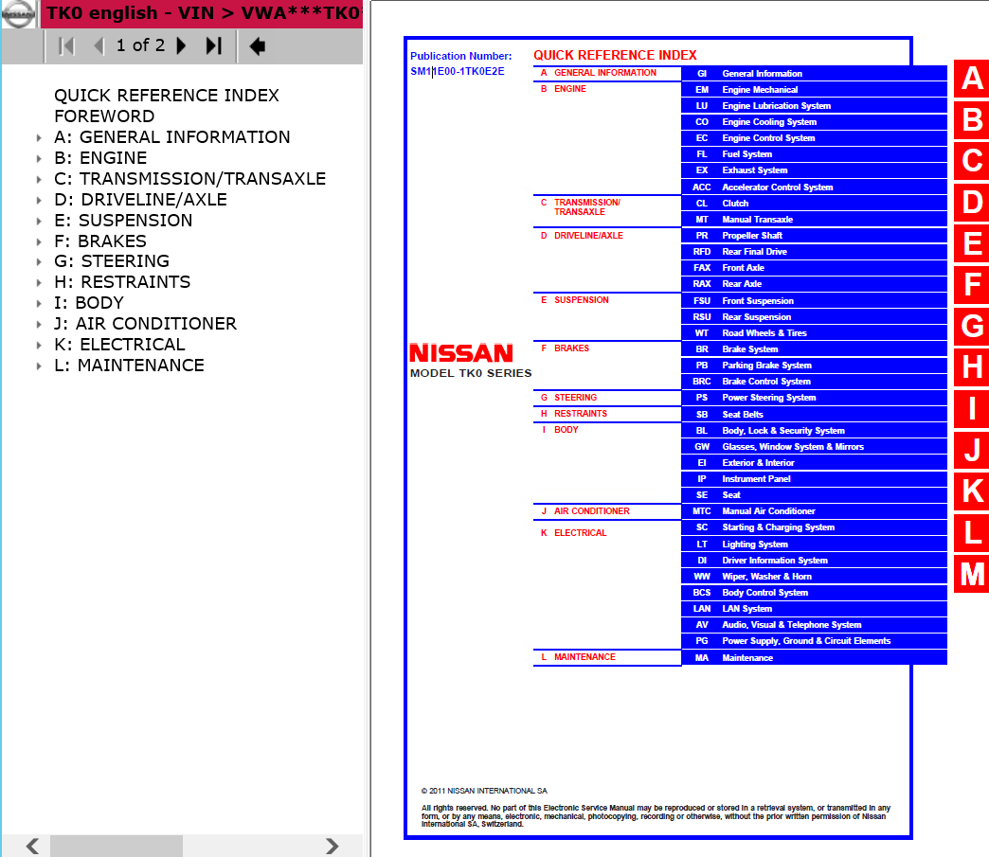The image size is (989, 857).
Task: Go to the previous page
Action: point(99,46)
